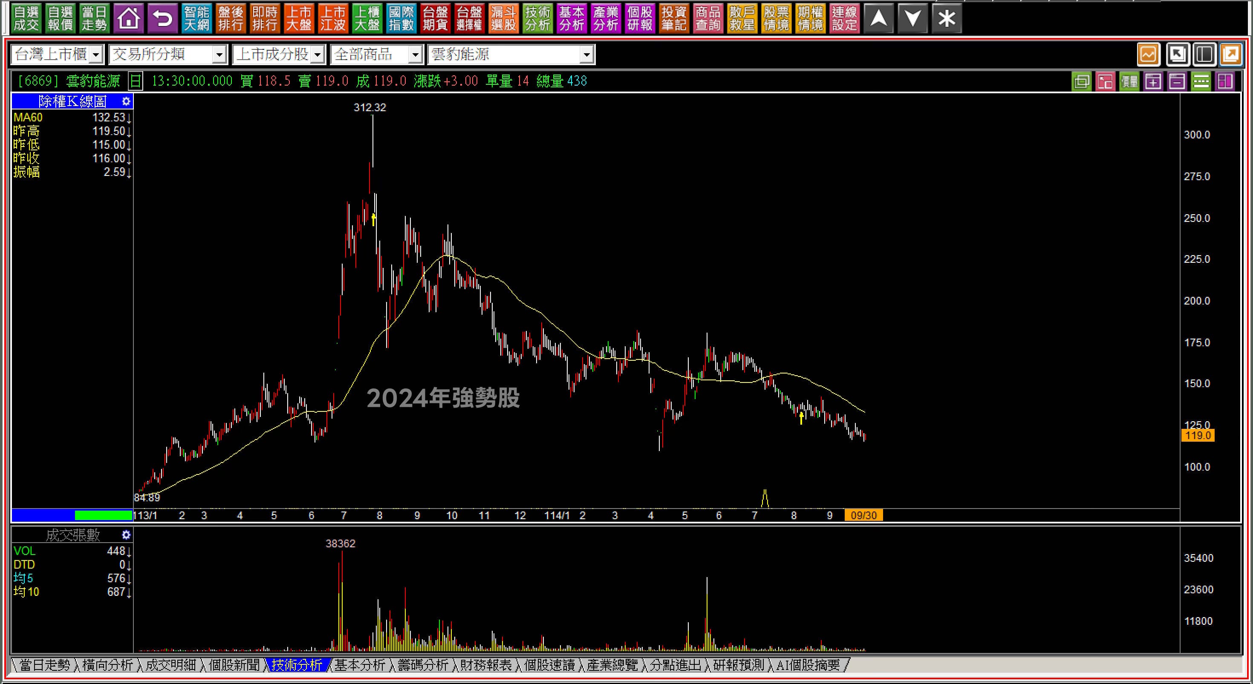1253x684 pixels.
Task: Click the purple add sub-chart panel icon
Action: coord(1153,81)
